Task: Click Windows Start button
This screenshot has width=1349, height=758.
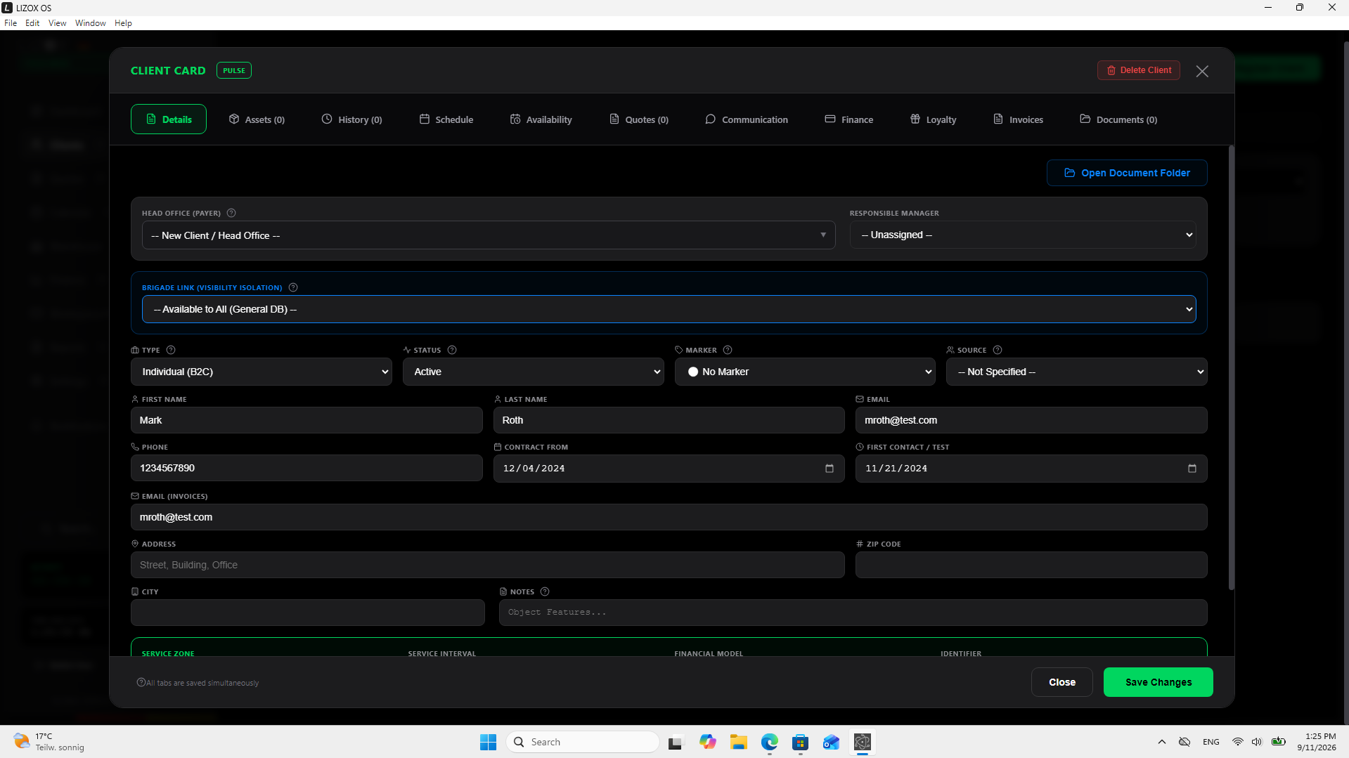Action: coord(489,742)
